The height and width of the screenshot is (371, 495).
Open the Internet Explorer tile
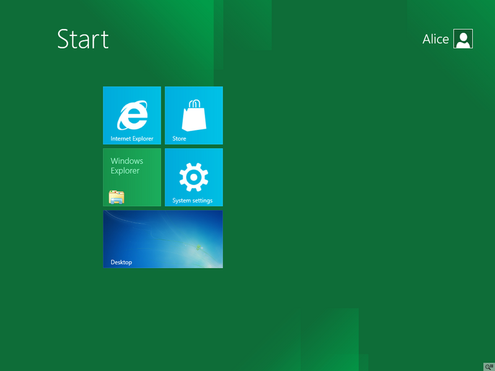coord(132,116)
